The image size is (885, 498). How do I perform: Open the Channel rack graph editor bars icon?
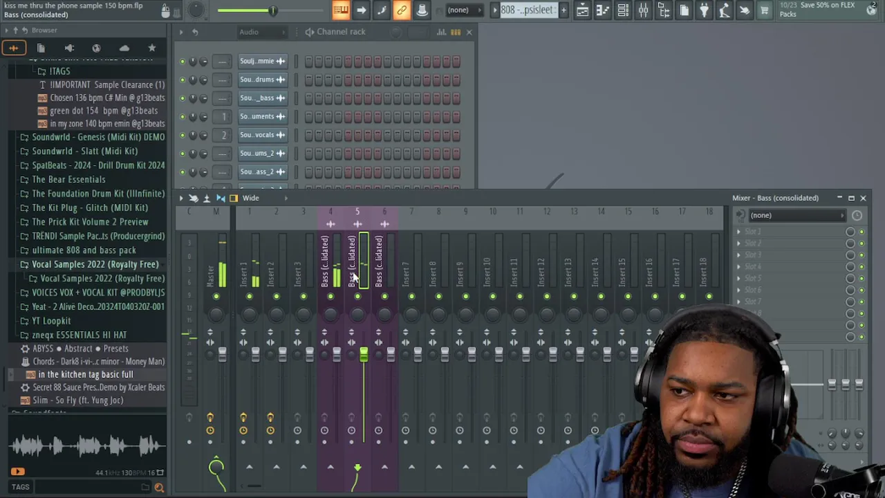(441, 32)
